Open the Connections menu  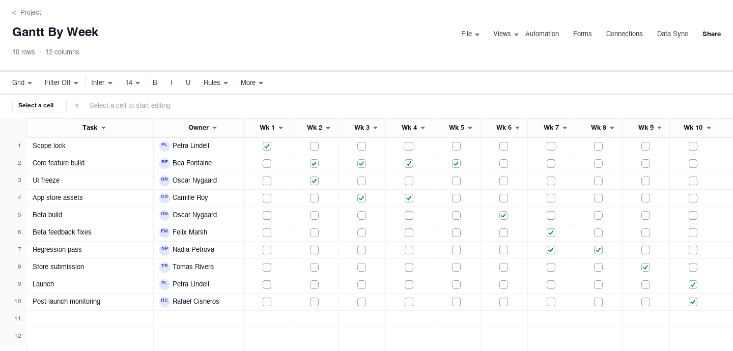click(x=625, y=34)
